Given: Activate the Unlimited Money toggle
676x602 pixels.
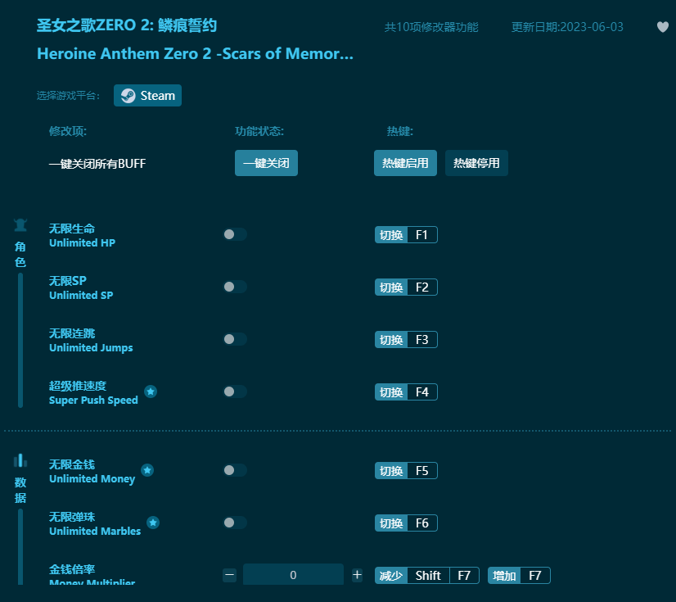Looking at the screenshot, I should [235, 470].
